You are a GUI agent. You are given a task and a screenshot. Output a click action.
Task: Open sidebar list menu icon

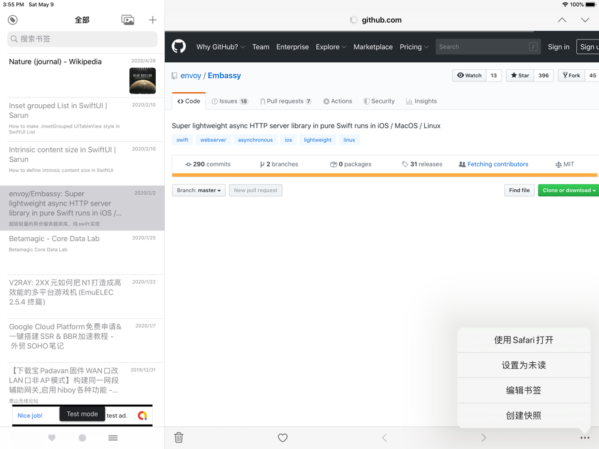pos(113,438)
